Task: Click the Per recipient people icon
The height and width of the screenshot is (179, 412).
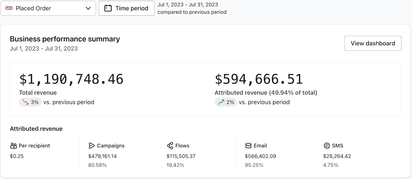Action: tap(13, 146)
